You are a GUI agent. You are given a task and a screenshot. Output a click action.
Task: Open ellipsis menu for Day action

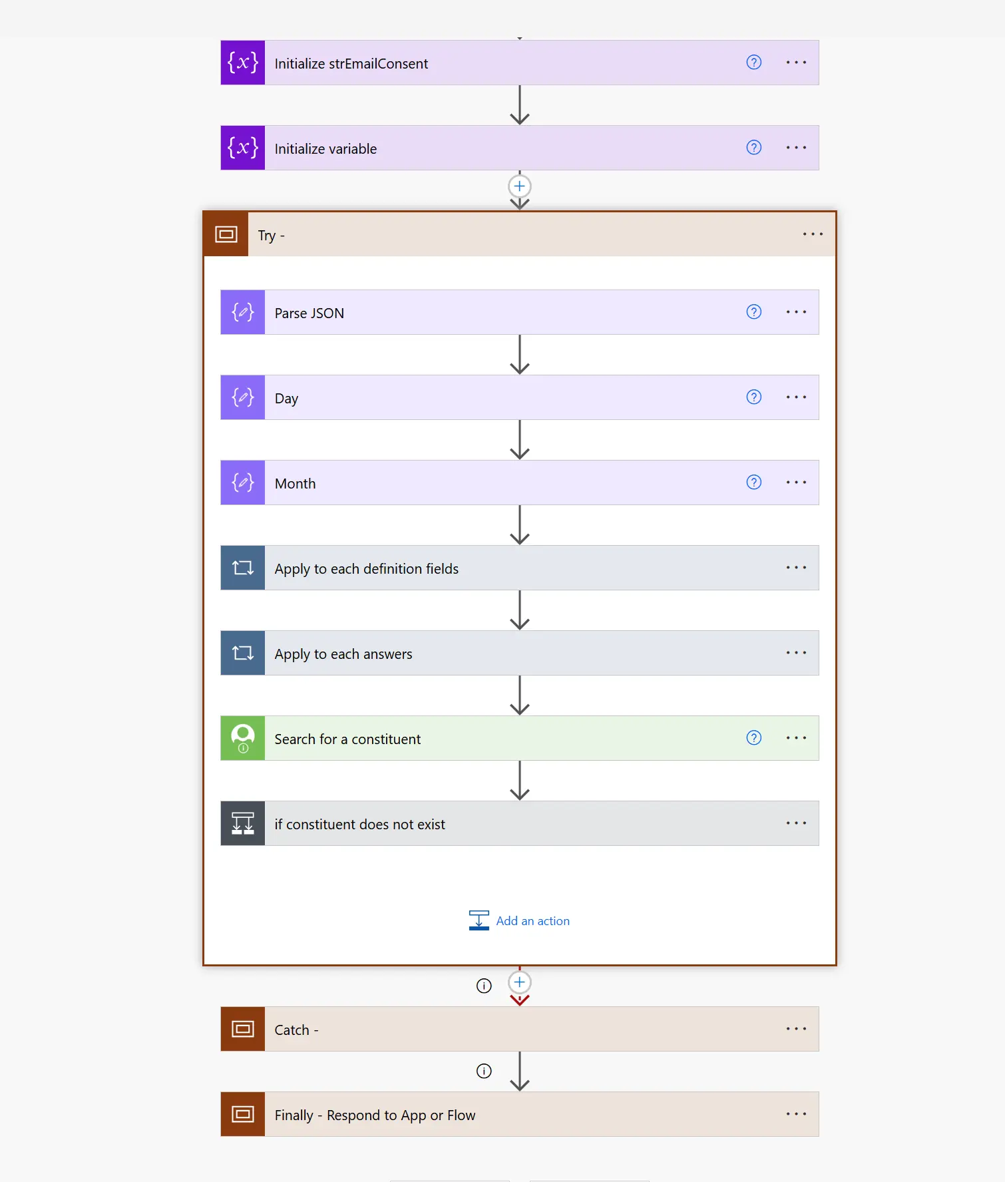pyautogui.click(x=796, y=397)
